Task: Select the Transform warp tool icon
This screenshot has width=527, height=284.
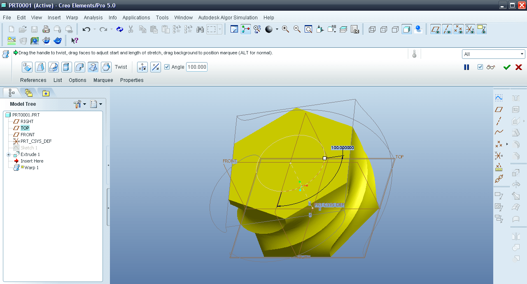Action: (x=27, y=67)
